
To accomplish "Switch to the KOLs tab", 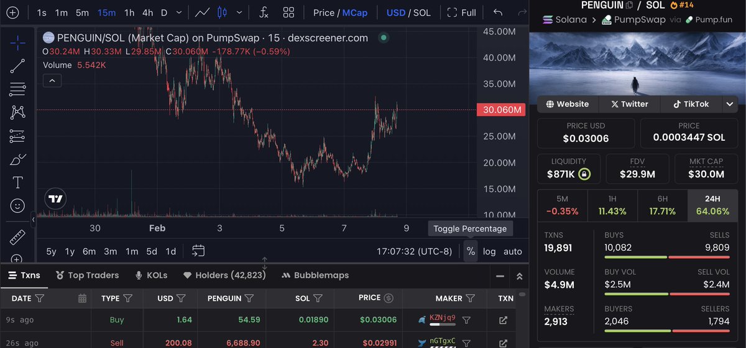I will [152, 275].
